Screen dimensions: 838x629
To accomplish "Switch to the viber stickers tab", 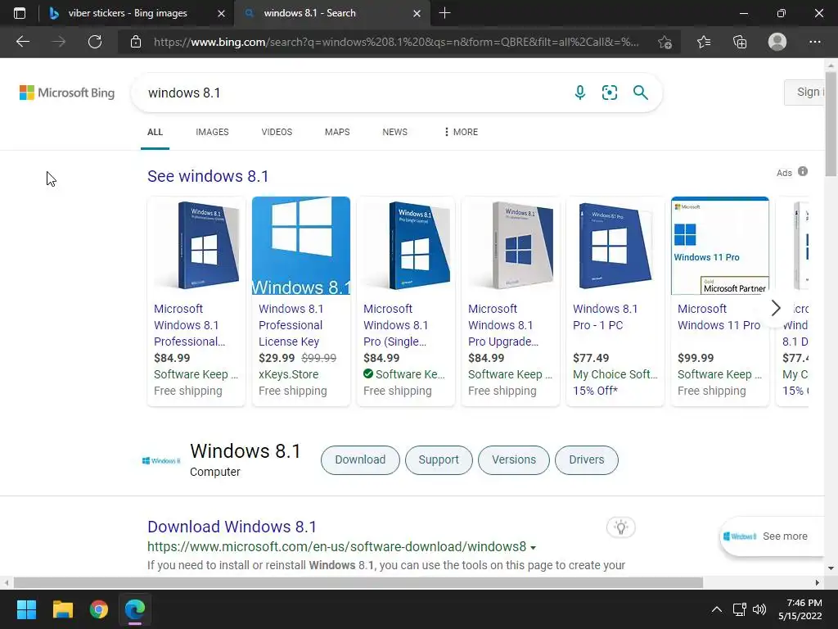I will pos(128,13).
